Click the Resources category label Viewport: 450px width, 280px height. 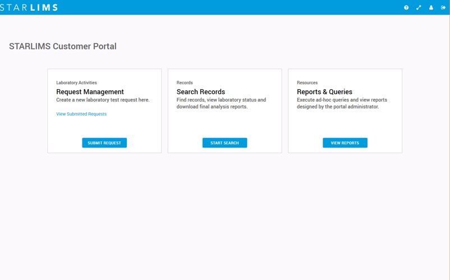click(x=307, y=83)
